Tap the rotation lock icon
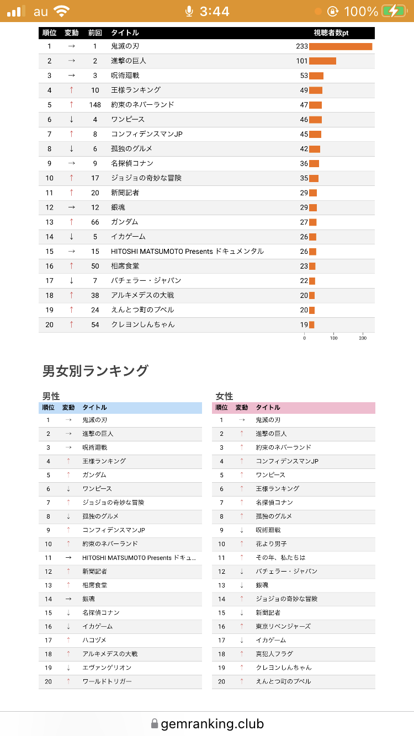Screen dimensions: 414x736 (x=333, y=12)
